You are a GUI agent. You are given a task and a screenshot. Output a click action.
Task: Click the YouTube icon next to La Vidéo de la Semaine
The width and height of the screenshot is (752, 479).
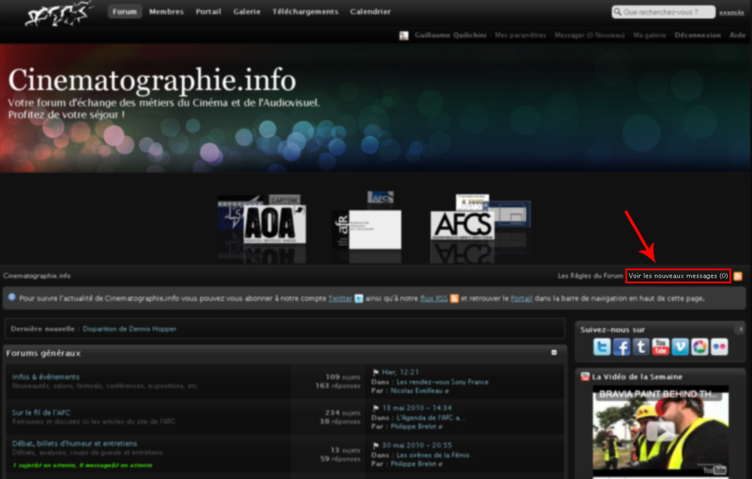click(585, 377)
